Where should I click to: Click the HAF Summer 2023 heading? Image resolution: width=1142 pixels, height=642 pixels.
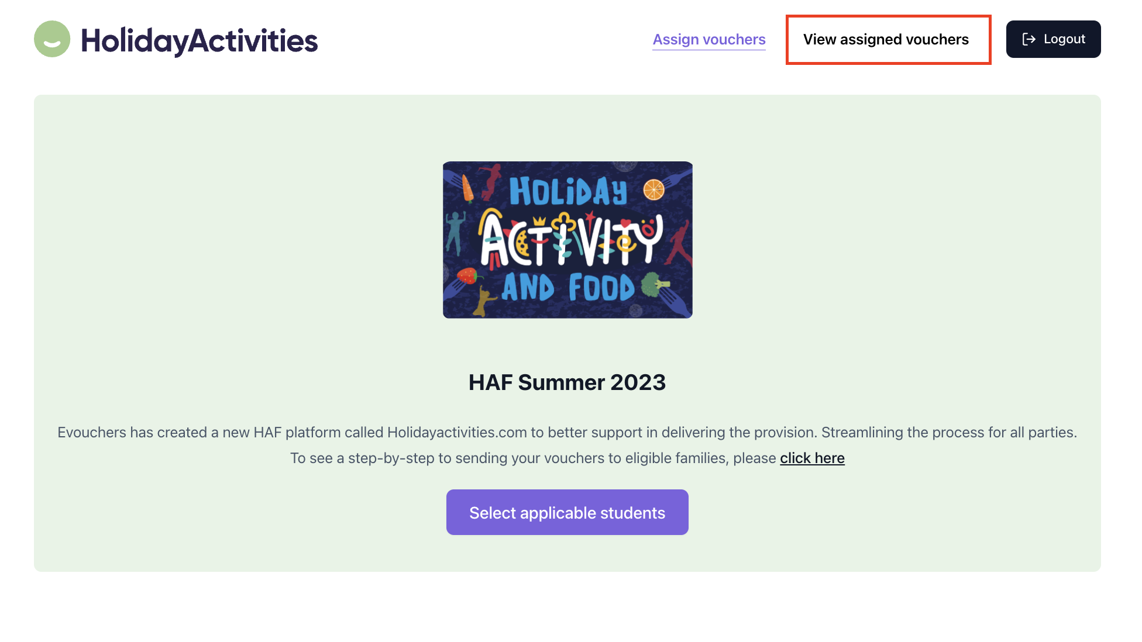point(567,382)
